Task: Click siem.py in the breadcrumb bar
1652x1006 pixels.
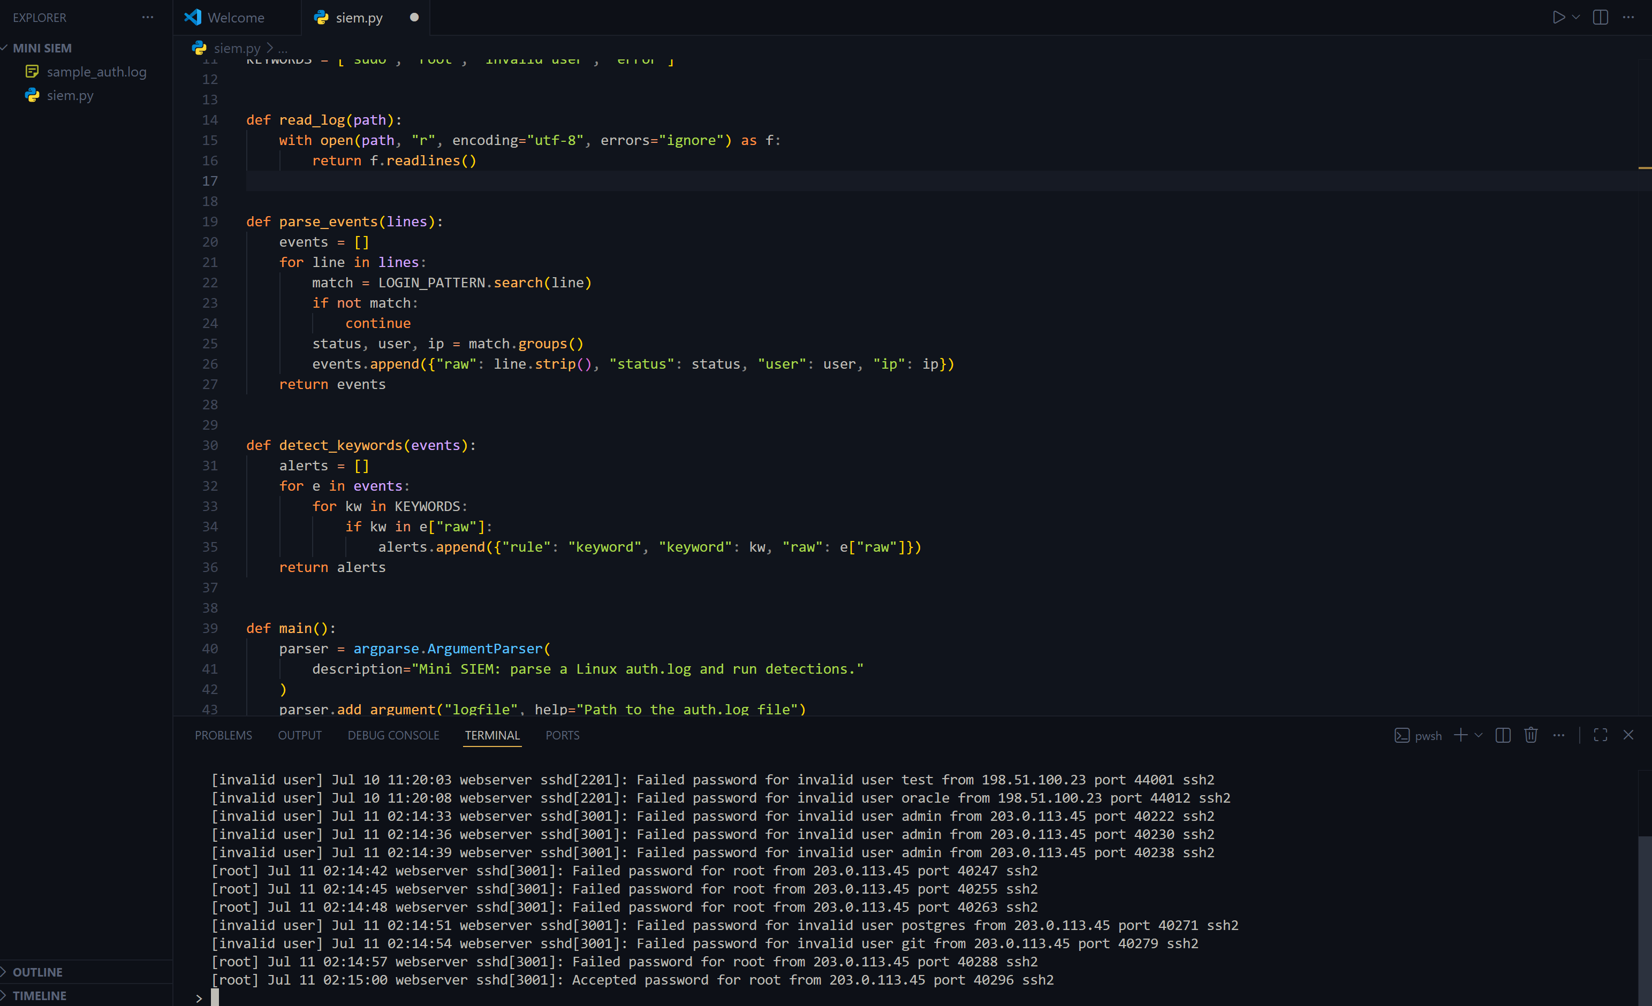Action: (x=237, y=48)
